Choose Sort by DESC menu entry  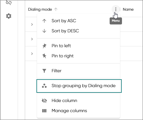pos(79,31)
